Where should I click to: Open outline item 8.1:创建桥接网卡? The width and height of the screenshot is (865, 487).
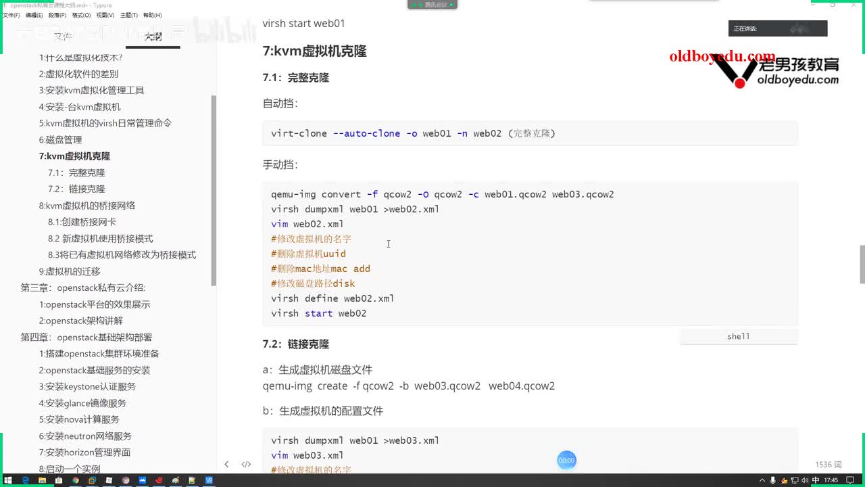(82, 222)
